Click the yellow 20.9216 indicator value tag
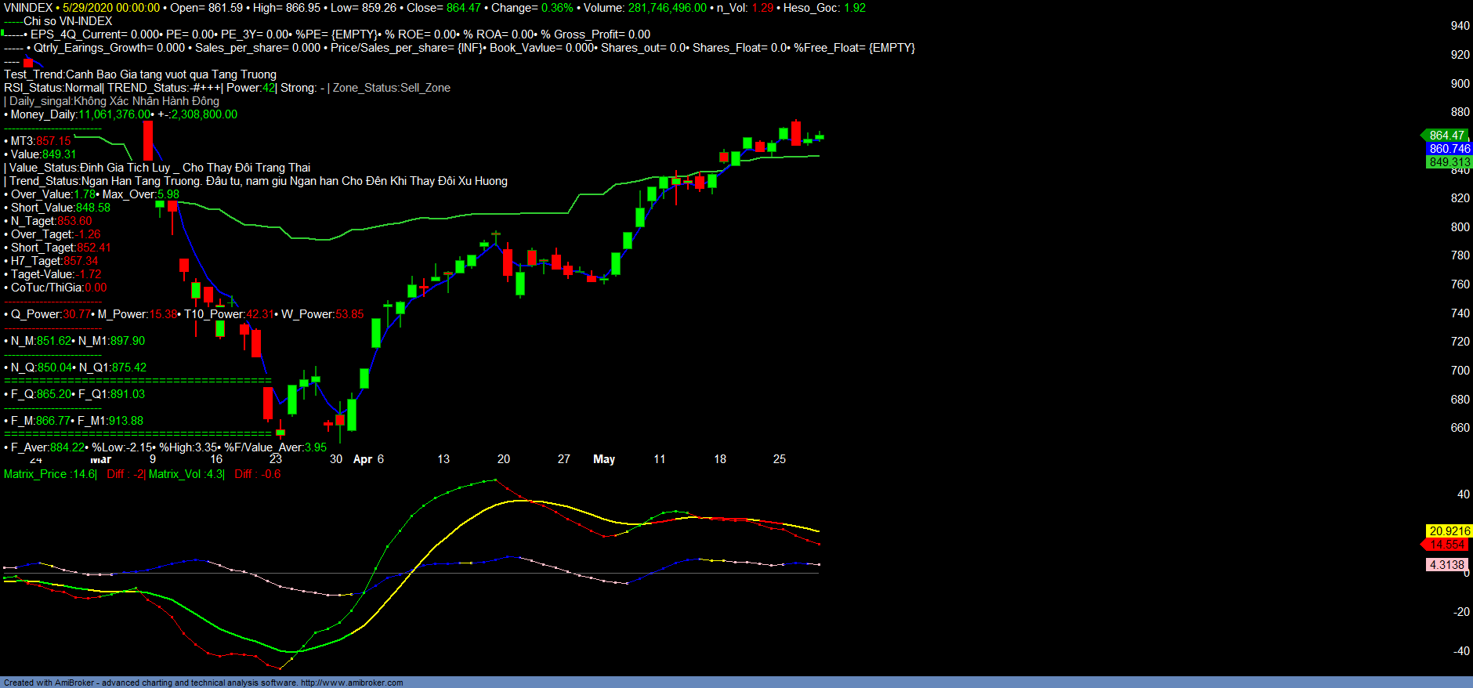Screen dimensions: 1473x688 pyautogui.click(x=1449, y=531)
